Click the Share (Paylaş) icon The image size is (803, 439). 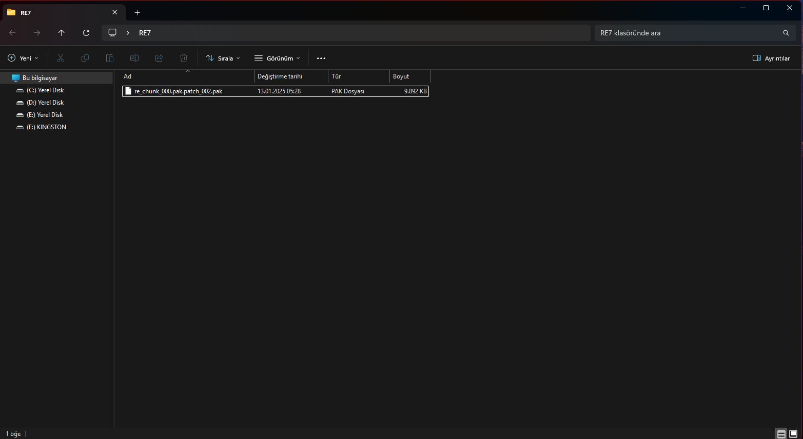click(x=159, y=58)
